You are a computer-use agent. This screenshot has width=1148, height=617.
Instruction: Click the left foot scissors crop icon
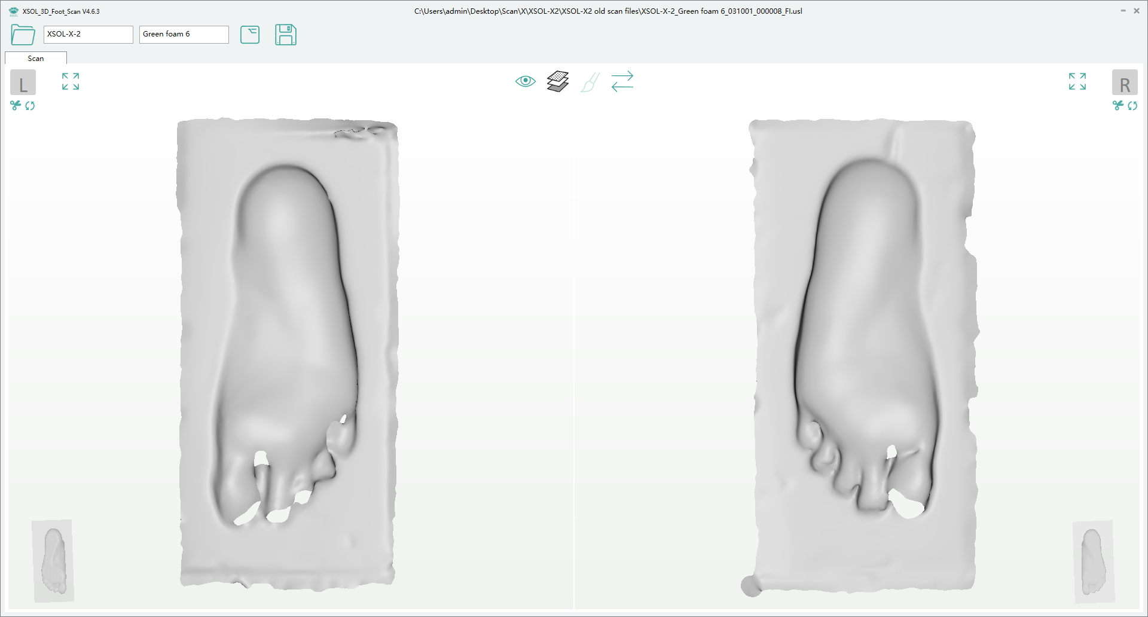point(16,106)
